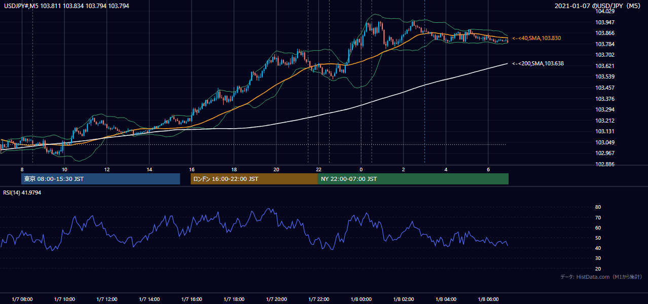Click the 1/8 02:00 time label

point(403,299)
